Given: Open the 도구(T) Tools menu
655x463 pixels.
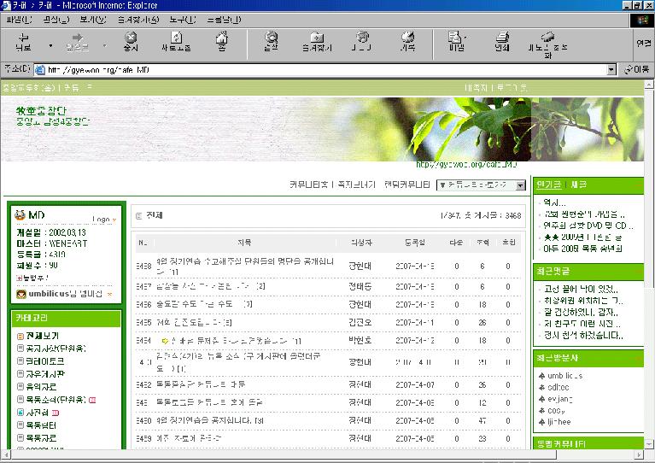Looking at the screenshot, I should pyautogui.click(x=179, y=19).
